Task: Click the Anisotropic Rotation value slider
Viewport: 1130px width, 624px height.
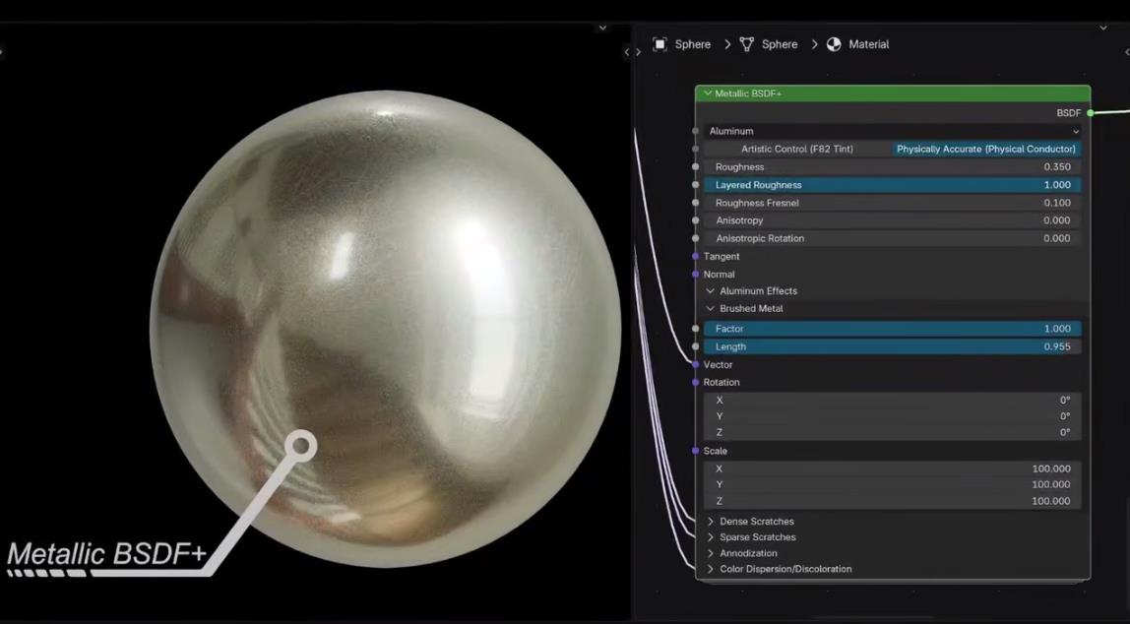Action: click(892, 238)
